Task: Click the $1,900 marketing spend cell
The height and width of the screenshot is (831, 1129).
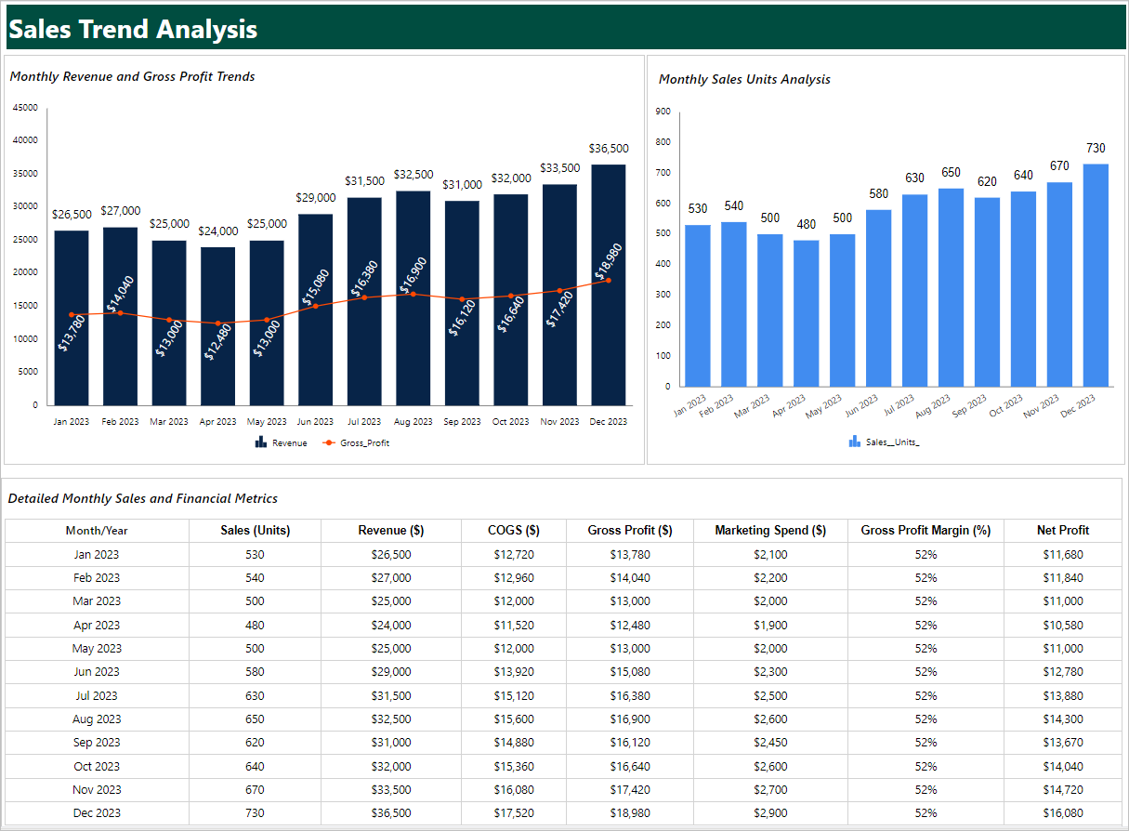Action: pos(770,626)
